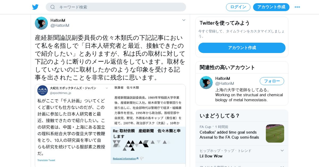Follow HattoriM with the フォロー button
The width and height of the screenshot is (319, 167).
272,81
